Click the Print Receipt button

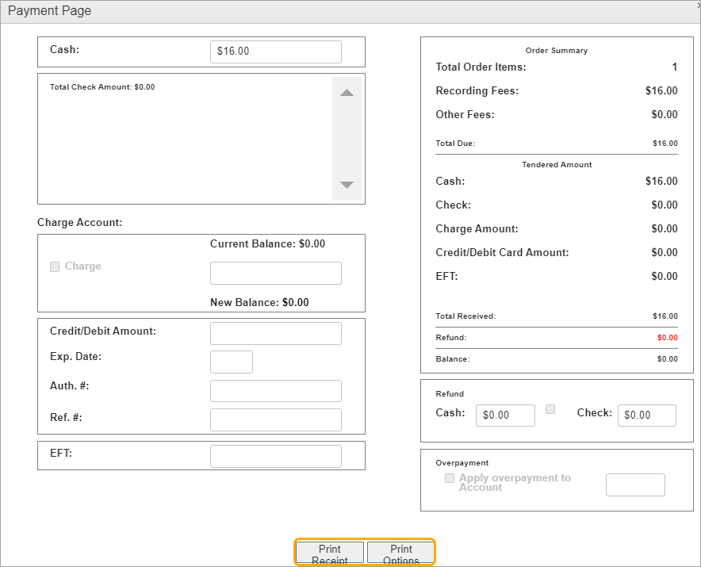(330, 553)
